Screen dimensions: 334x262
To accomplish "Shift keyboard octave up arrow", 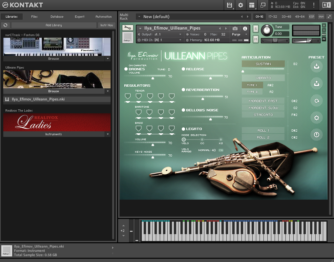I will coord(124,226).
